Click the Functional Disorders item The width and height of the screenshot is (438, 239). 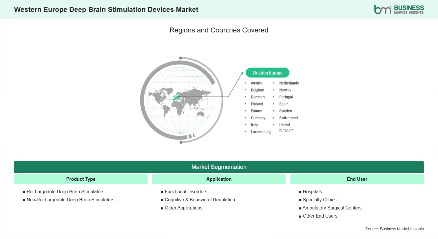[186, 191]
